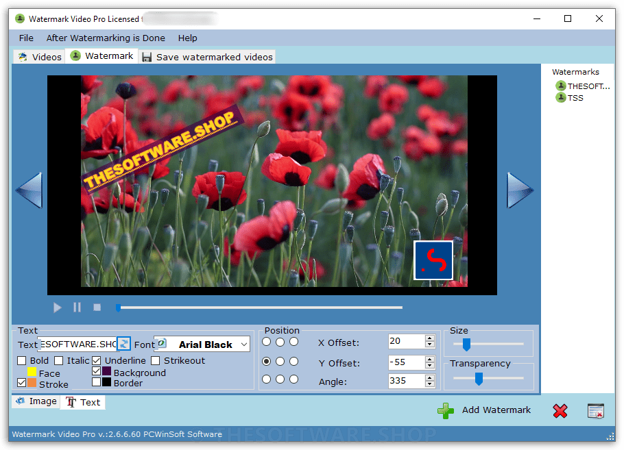Pick the purple Background color swatch
This screenshot has height=450, width=624.
point(107,371)
